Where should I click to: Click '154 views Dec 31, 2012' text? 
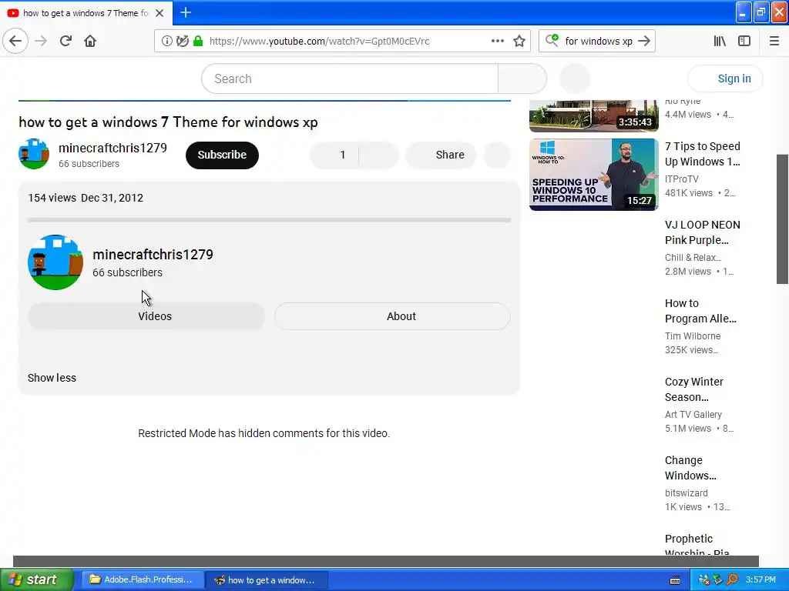pyautogui.click(x=86, y=198)
